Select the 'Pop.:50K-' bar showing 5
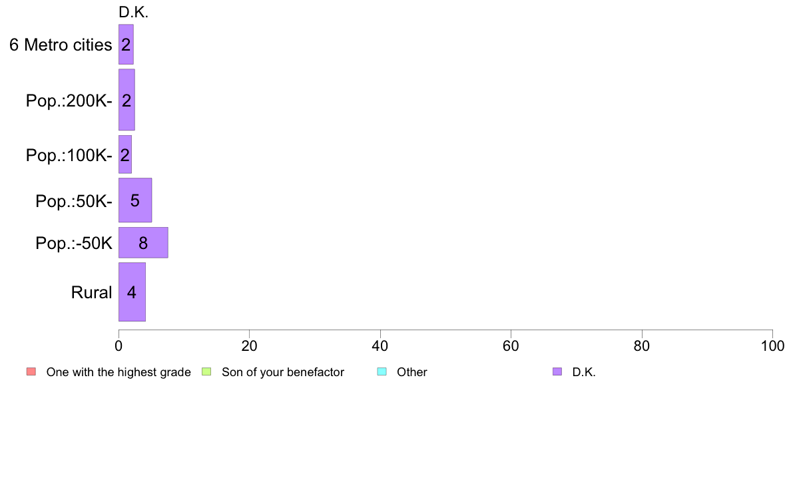 click(135, 200)
